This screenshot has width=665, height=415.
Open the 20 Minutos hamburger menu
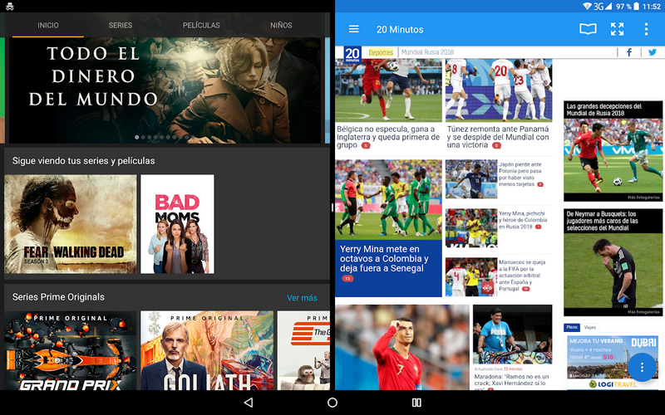coord(354,29)
